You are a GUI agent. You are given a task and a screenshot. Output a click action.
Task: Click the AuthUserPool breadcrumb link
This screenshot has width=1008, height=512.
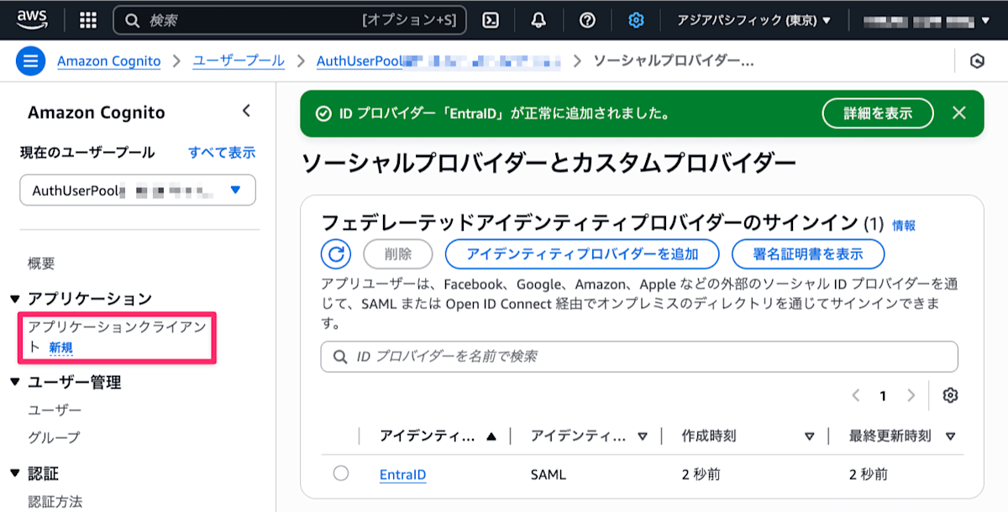[x=438, y=61]
